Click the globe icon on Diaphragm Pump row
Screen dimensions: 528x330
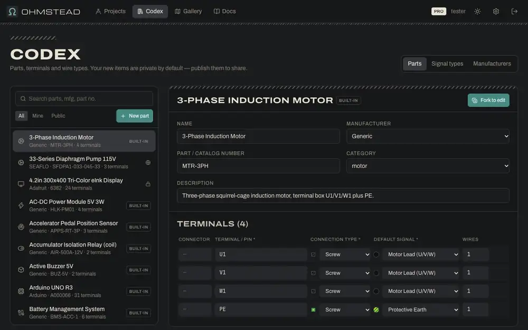tap(148, 163)
